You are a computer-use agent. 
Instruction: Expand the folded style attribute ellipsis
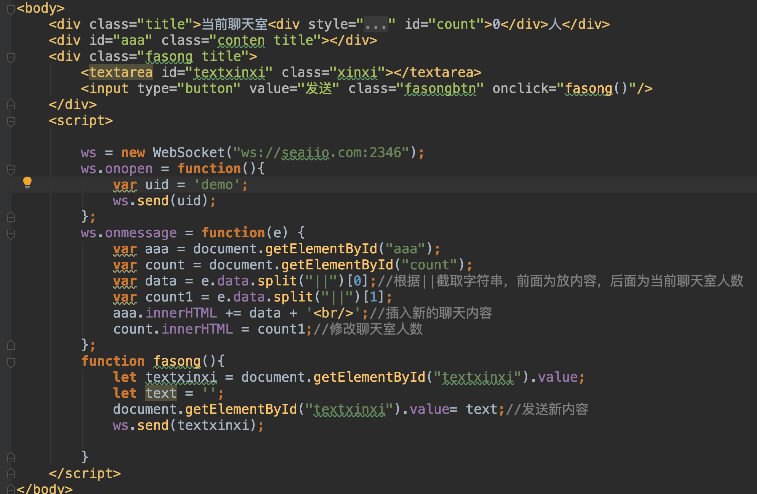point(376,24)
